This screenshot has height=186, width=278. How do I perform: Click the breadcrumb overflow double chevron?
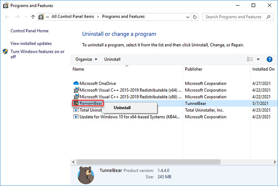(47, 17)
